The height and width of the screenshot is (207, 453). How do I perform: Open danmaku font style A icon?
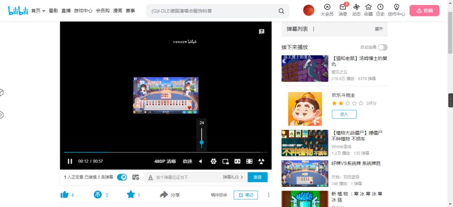[151, 177]
